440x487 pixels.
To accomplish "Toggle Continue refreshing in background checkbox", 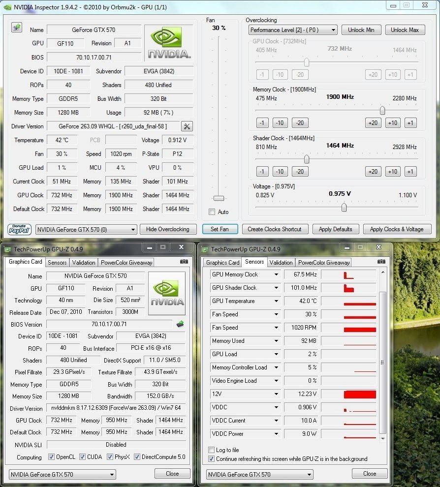I will 211,459.
